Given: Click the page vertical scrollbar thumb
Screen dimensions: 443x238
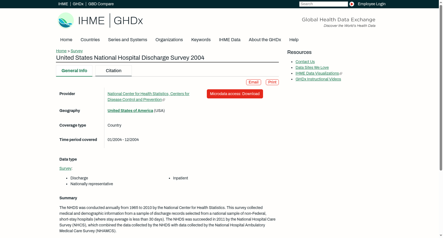Looking at the screenshot, I should click(x=441, y=87).
